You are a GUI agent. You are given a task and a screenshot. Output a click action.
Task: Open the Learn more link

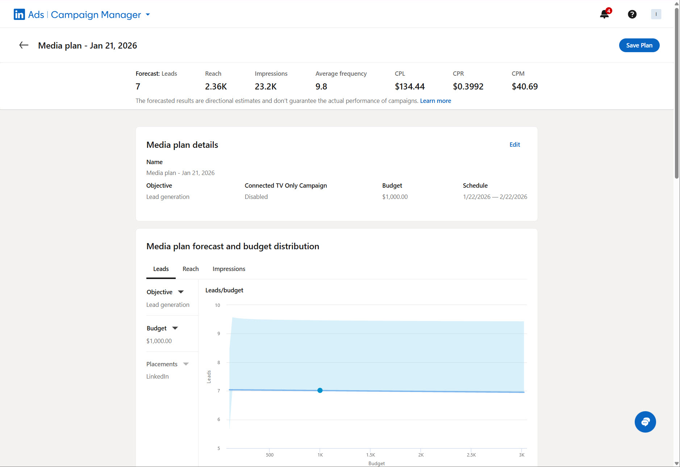point(435,101)
